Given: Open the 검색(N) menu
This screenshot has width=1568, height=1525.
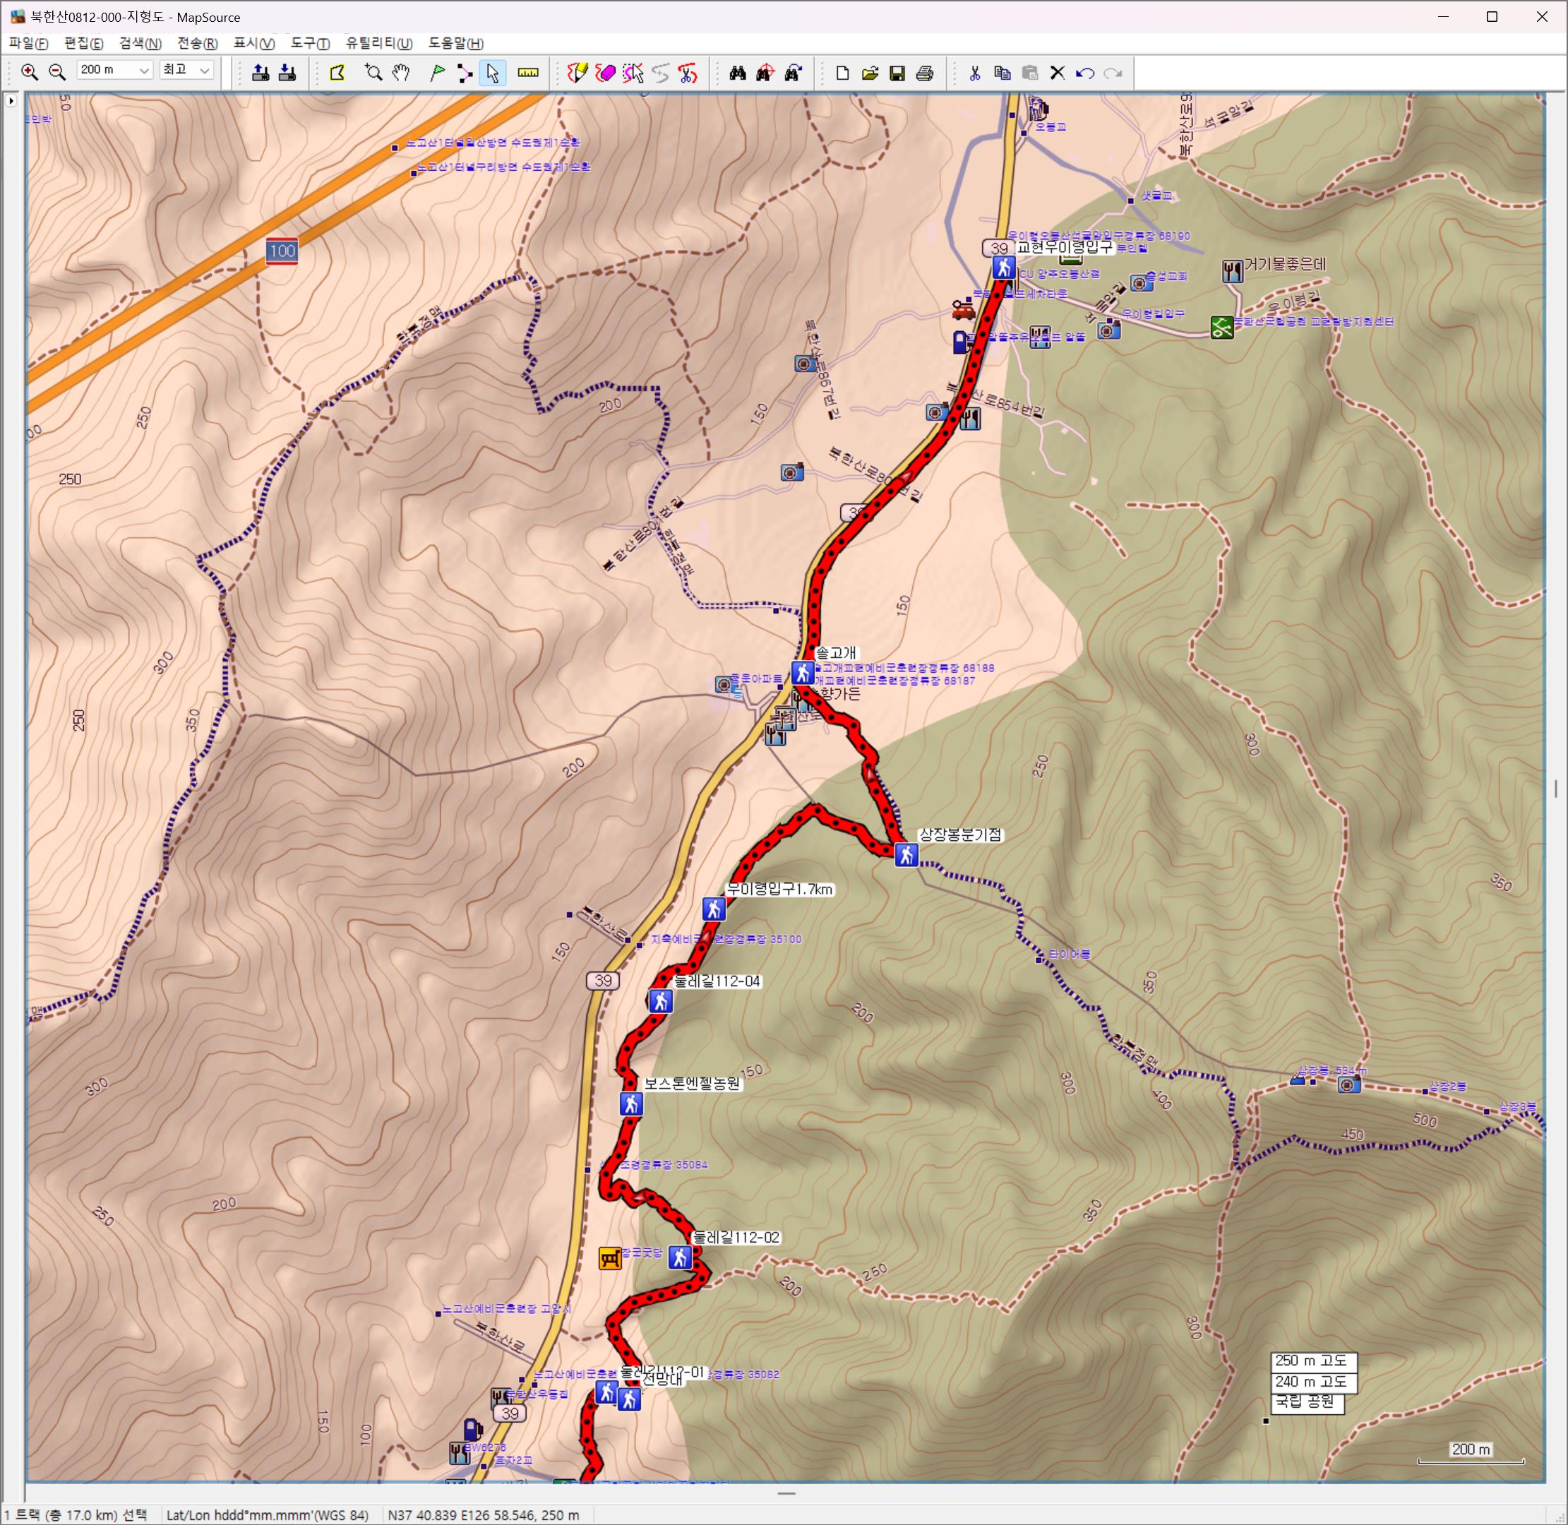Looking at the screenshot, I should pos(140,43).
